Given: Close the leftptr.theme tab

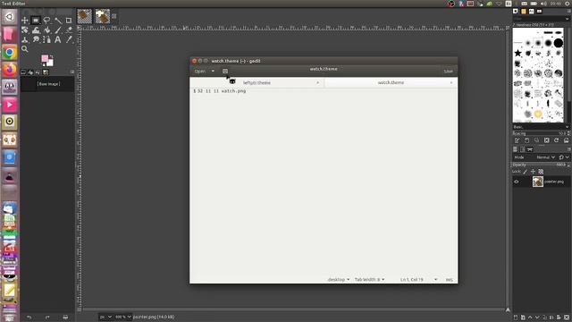Looking at the screenshot, I should pyautogui.click(x=318, y=83).
